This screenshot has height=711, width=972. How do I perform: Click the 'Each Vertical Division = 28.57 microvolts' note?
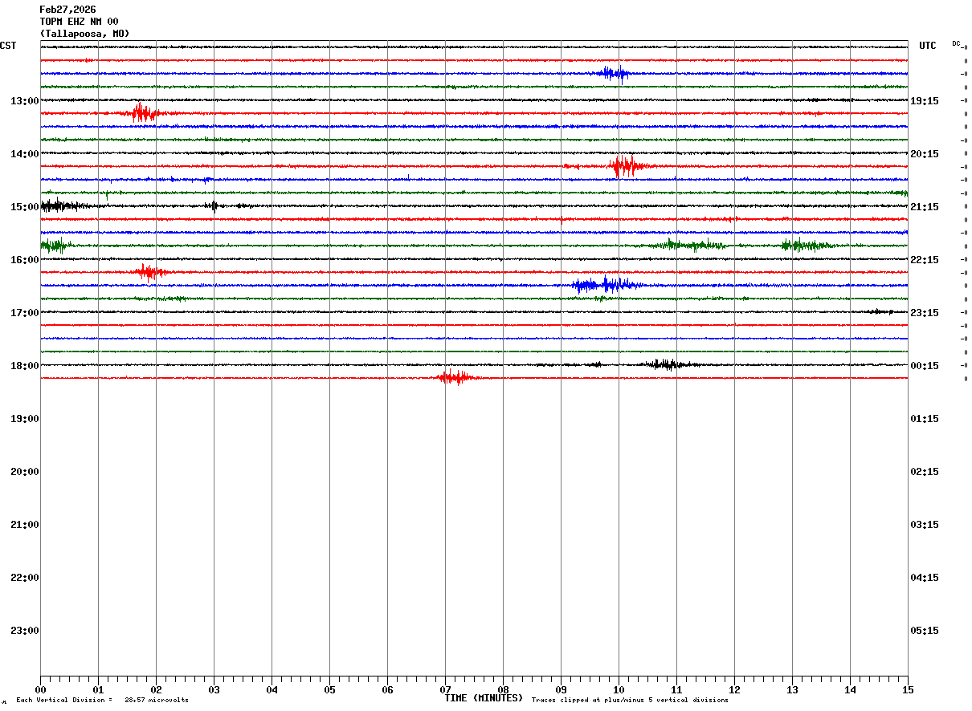point(102,701)
